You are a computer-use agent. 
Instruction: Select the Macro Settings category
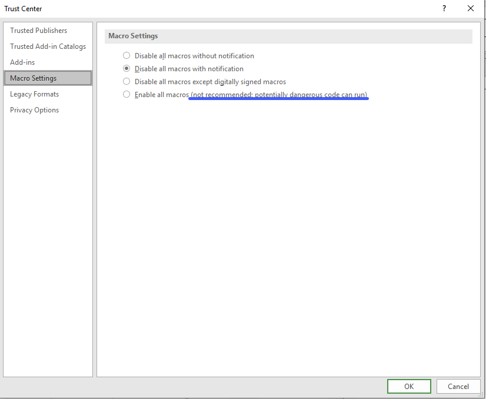pyautogui.click(x=34, y=78)
